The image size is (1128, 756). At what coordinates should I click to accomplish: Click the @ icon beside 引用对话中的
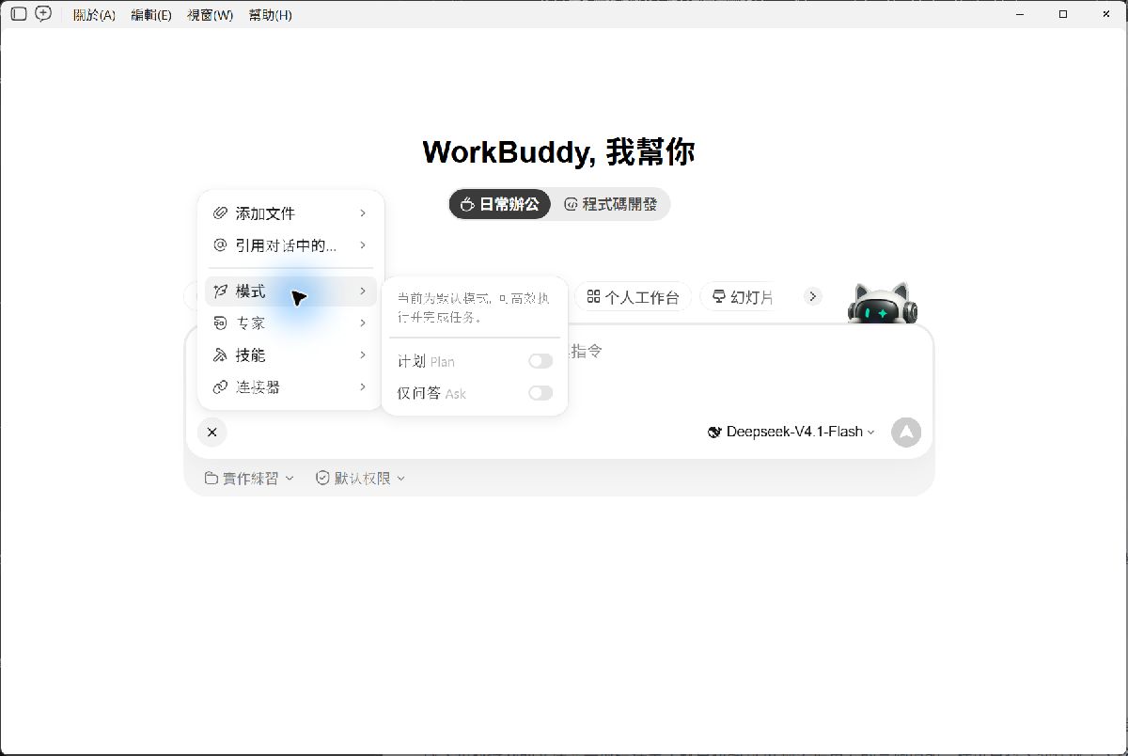(220, 245)
